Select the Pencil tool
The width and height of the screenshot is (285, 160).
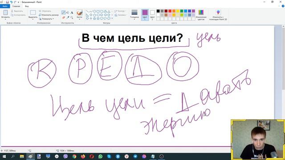click(x=63, y=12)
